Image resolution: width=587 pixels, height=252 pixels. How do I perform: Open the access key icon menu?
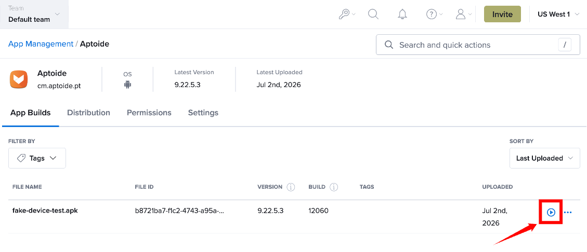[346, 14]
